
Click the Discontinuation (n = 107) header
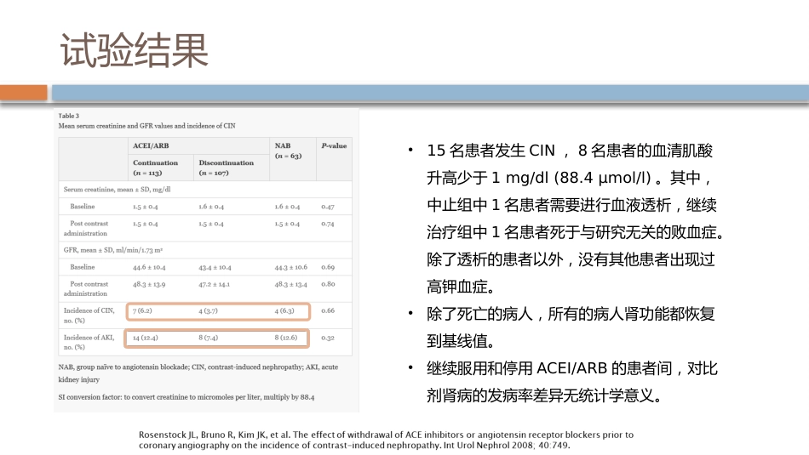click(226, 168)
